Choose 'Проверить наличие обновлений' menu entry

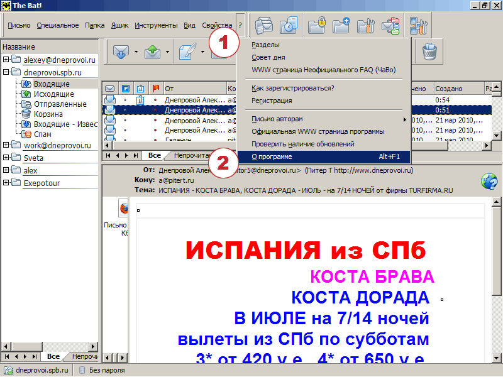coord(294,144)
